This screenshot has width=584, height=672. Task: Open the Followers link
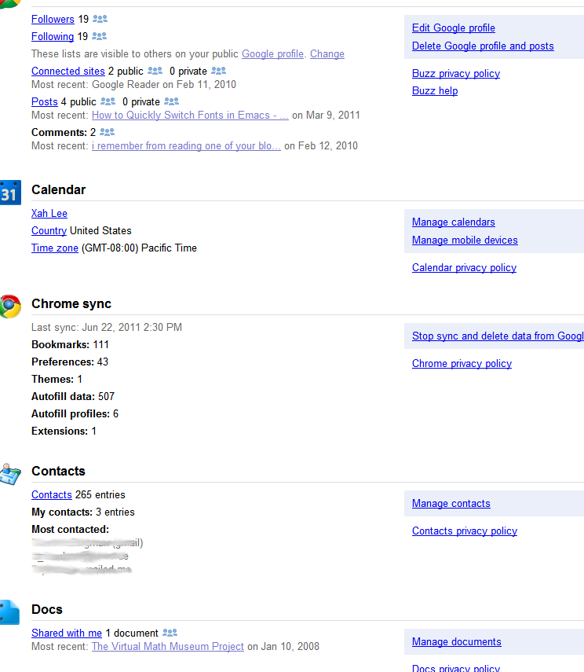point(53,20)
